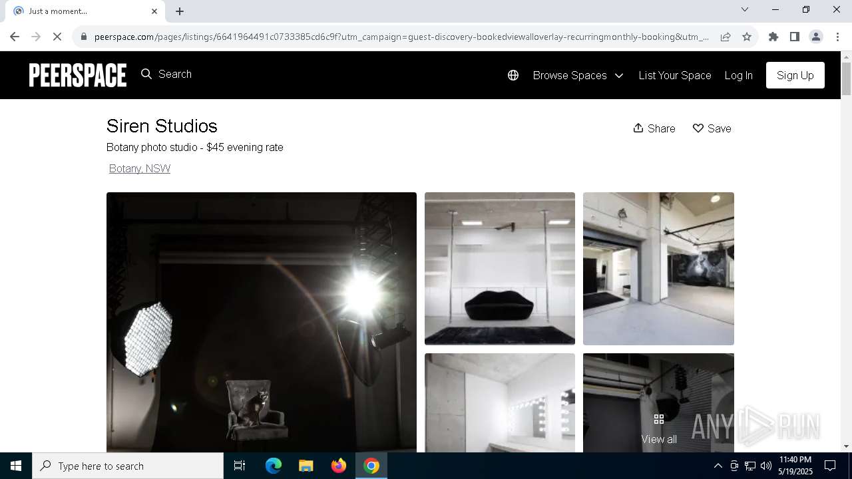Open the black lips sofa photo

coord(500,269)
